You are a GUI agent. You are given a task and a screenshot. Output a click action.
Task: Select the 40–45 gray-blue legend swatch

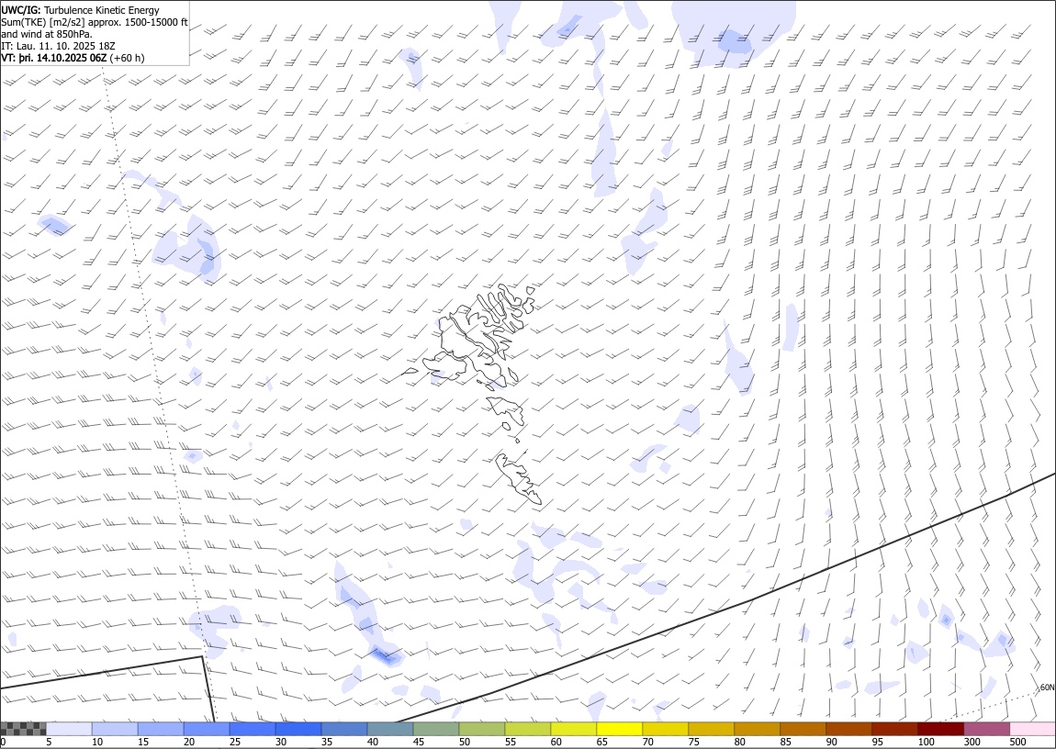pyautogui.click(x=390, y=729)
